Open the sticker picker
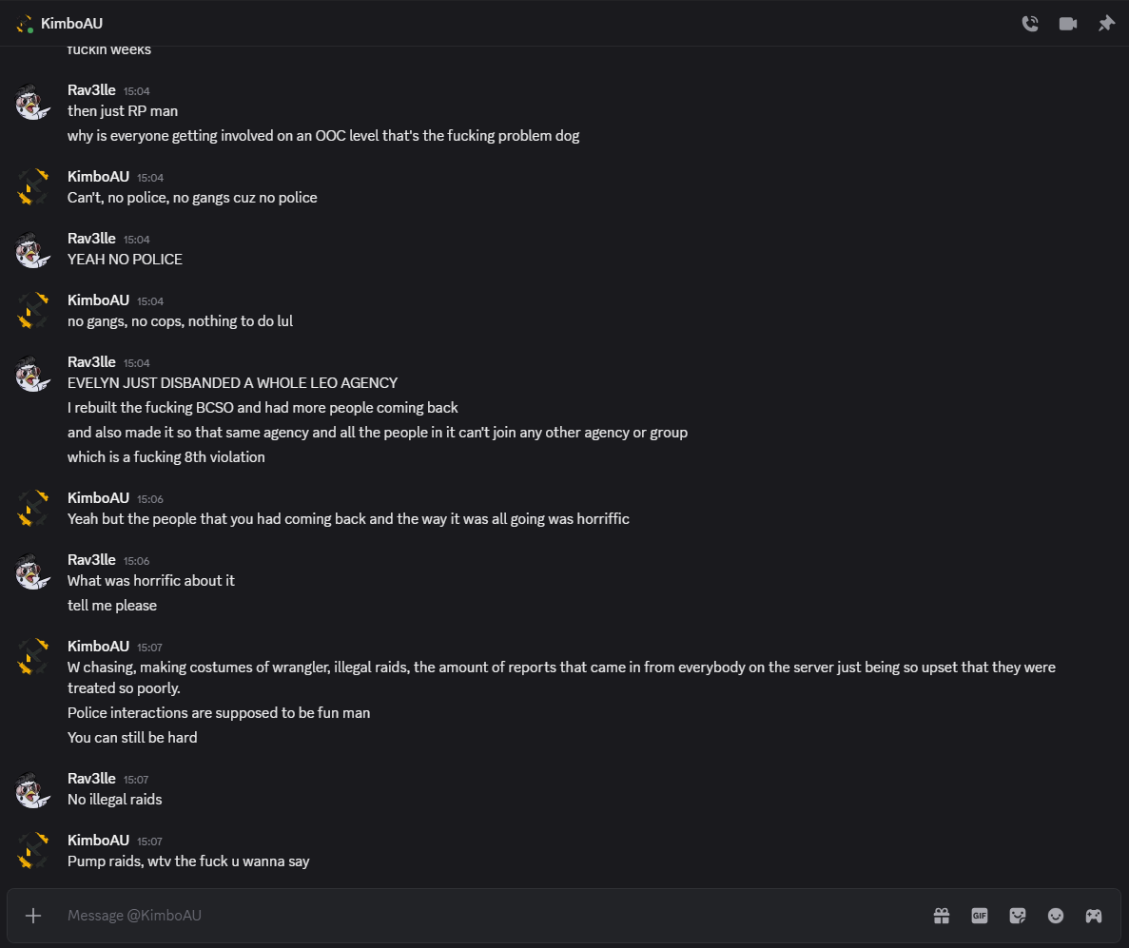Image resolution: width=1129 pixels, height=948 pixels. point(1018,916)
